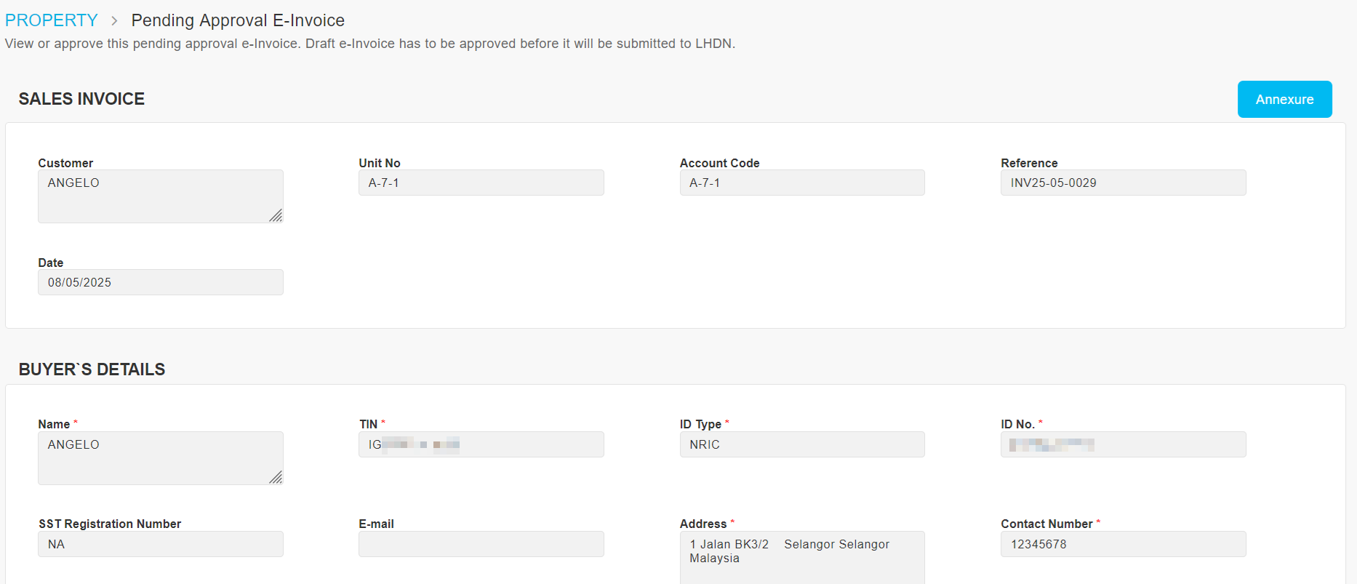The width and height of the screenshot is (1357, 584).
Task: Click the SALES INVOICE section heading
Action: (81, 99)
